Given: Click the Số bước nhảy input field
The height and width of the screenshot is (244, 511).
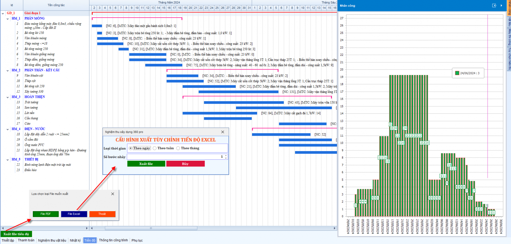Looking at the screenshot, I should 174,157.
